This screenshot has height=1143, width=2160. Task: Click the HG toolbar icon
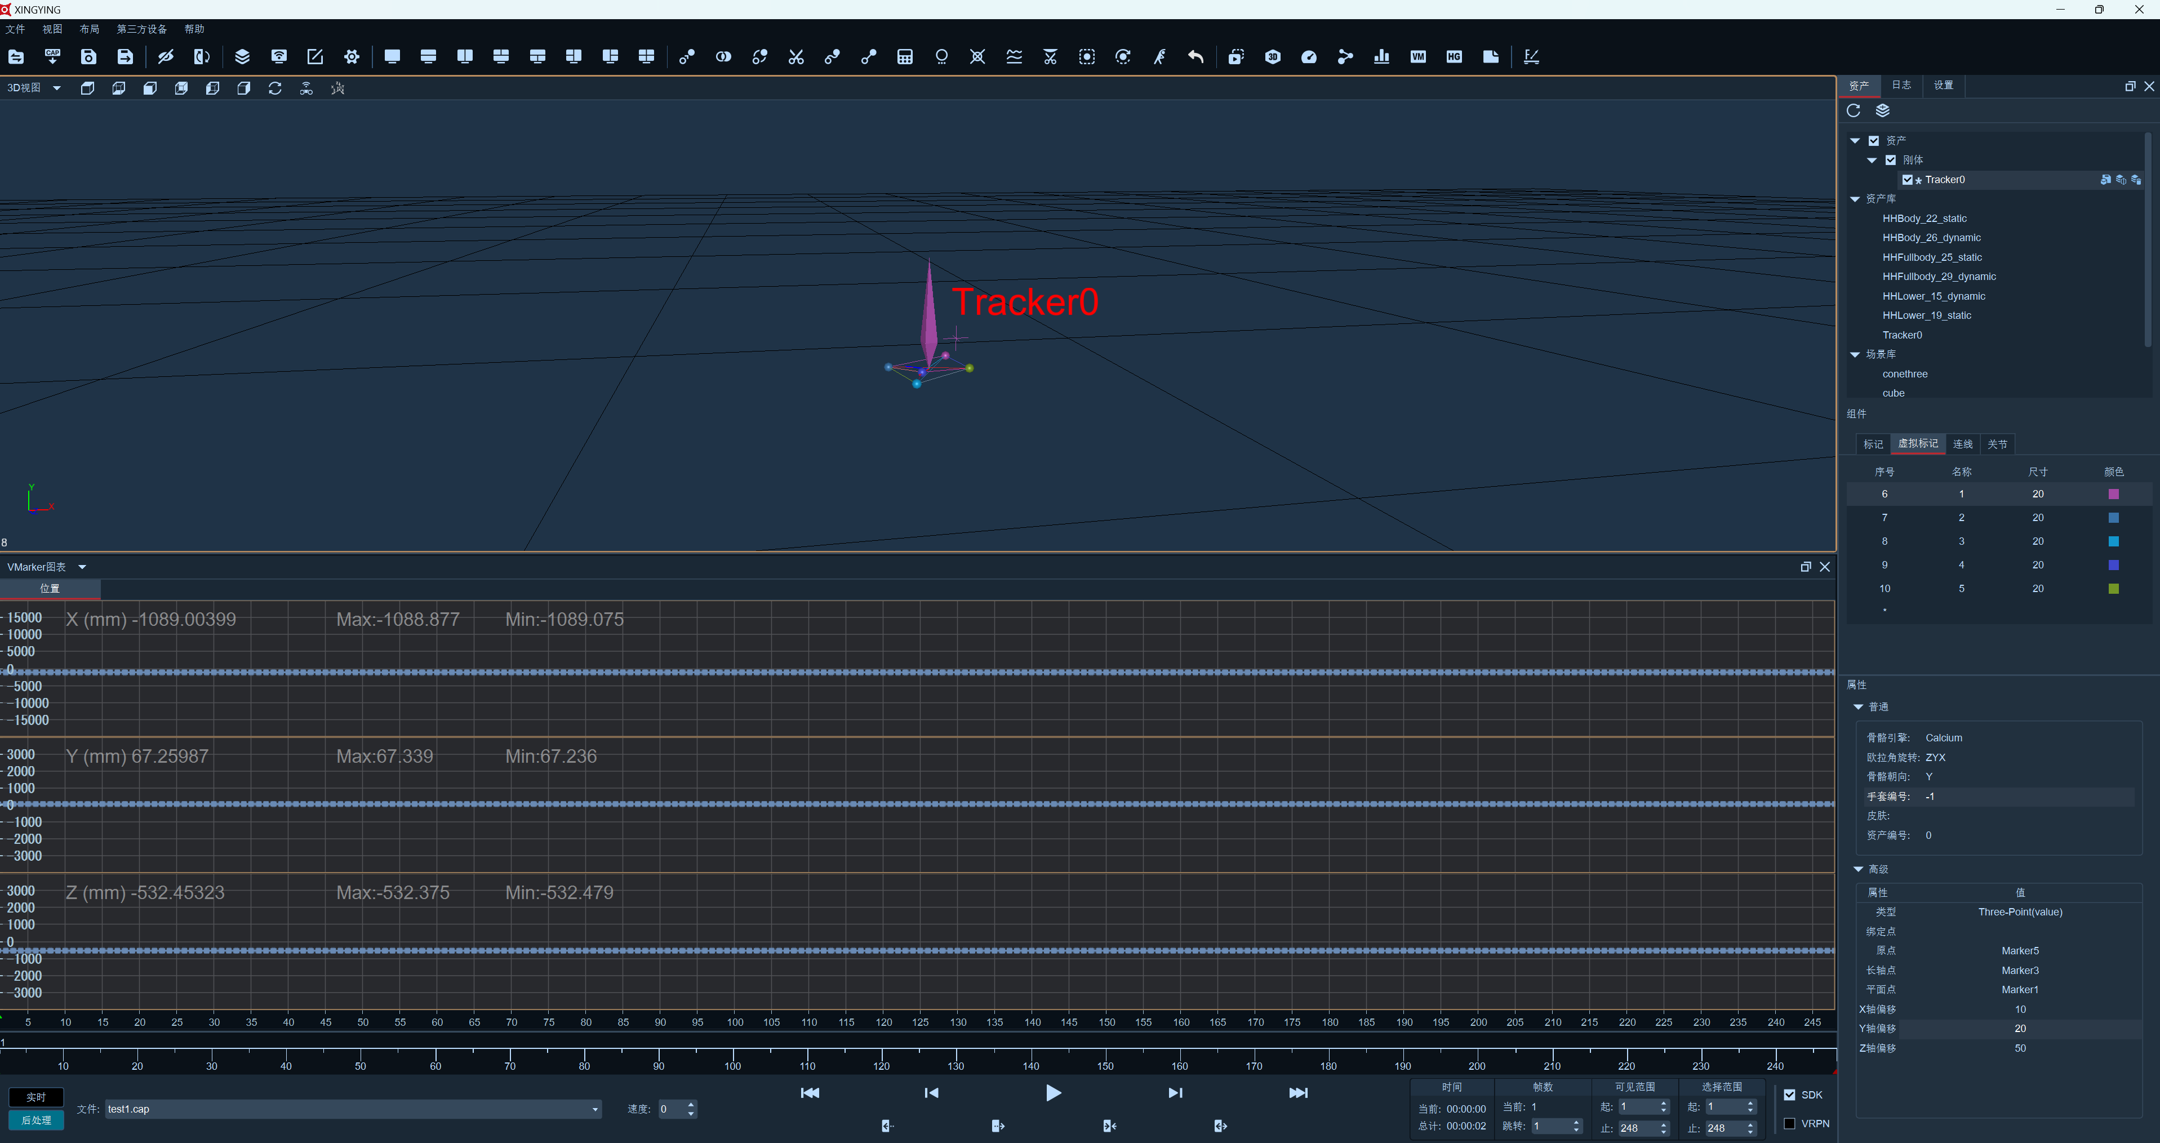point(1454,56)
